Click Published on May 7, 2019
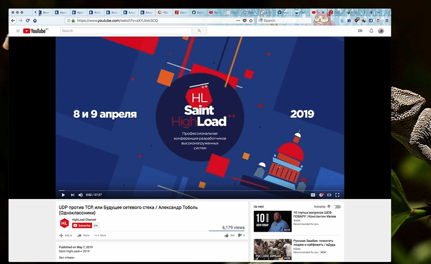This screenshot has width=431, height=264. pos(75,247)
